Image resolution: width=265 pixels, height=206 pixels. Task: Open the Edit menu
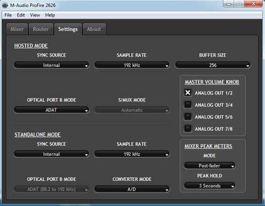21,15
